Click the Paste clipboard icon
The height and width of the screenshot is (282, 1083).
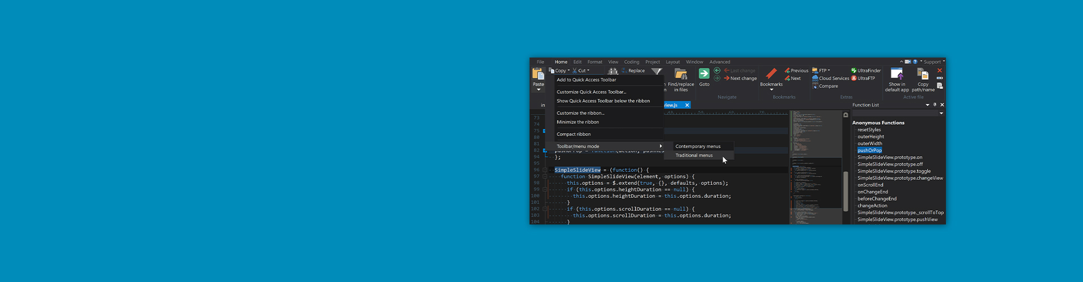pyautogui.click(x=538, y=74)
